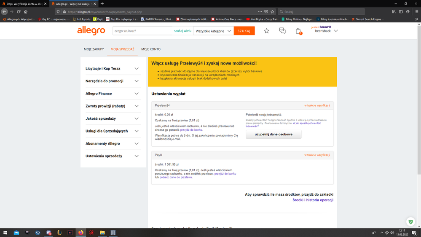Open Windows Start menu

[5, 233]
